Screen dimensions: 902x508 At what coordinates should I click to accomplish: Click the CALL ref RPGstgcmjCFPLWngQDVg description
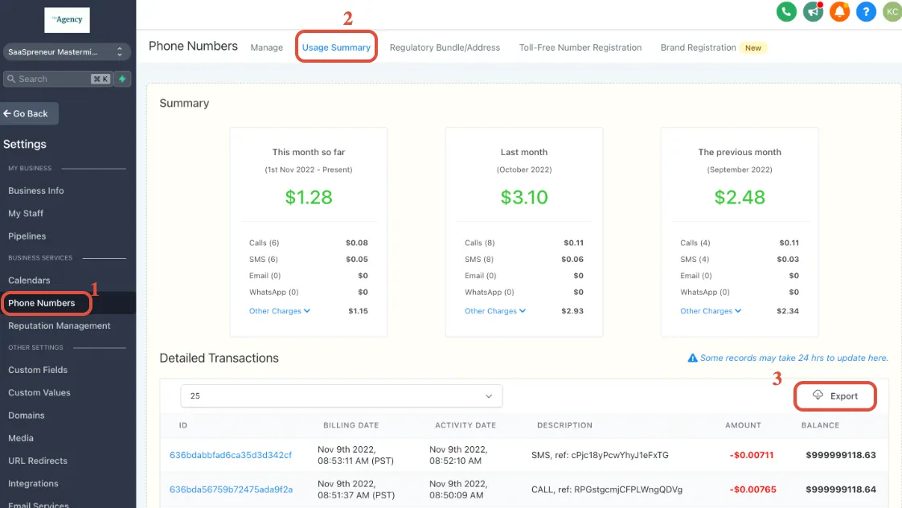click(x=607, y=490)
